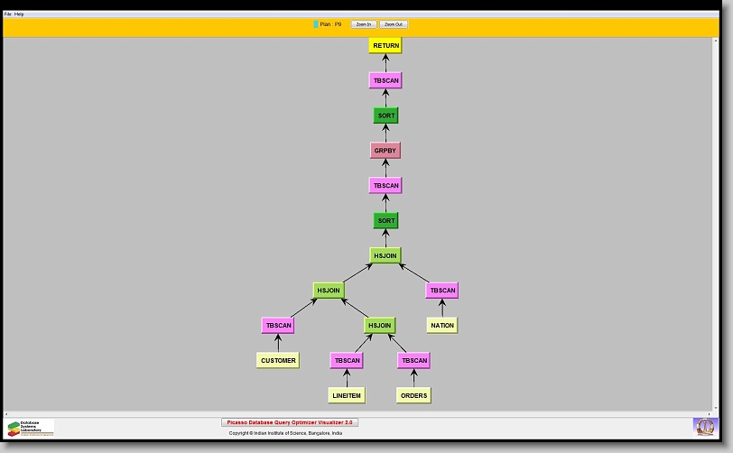Select the CUSTOMER table node
The width and height of the screenshot is (733, 453).
pyautogui.click(x=278, y=360)
